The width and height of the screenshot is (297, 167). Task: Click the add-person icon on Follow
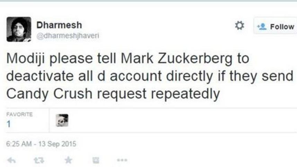(x=261, y=26)
